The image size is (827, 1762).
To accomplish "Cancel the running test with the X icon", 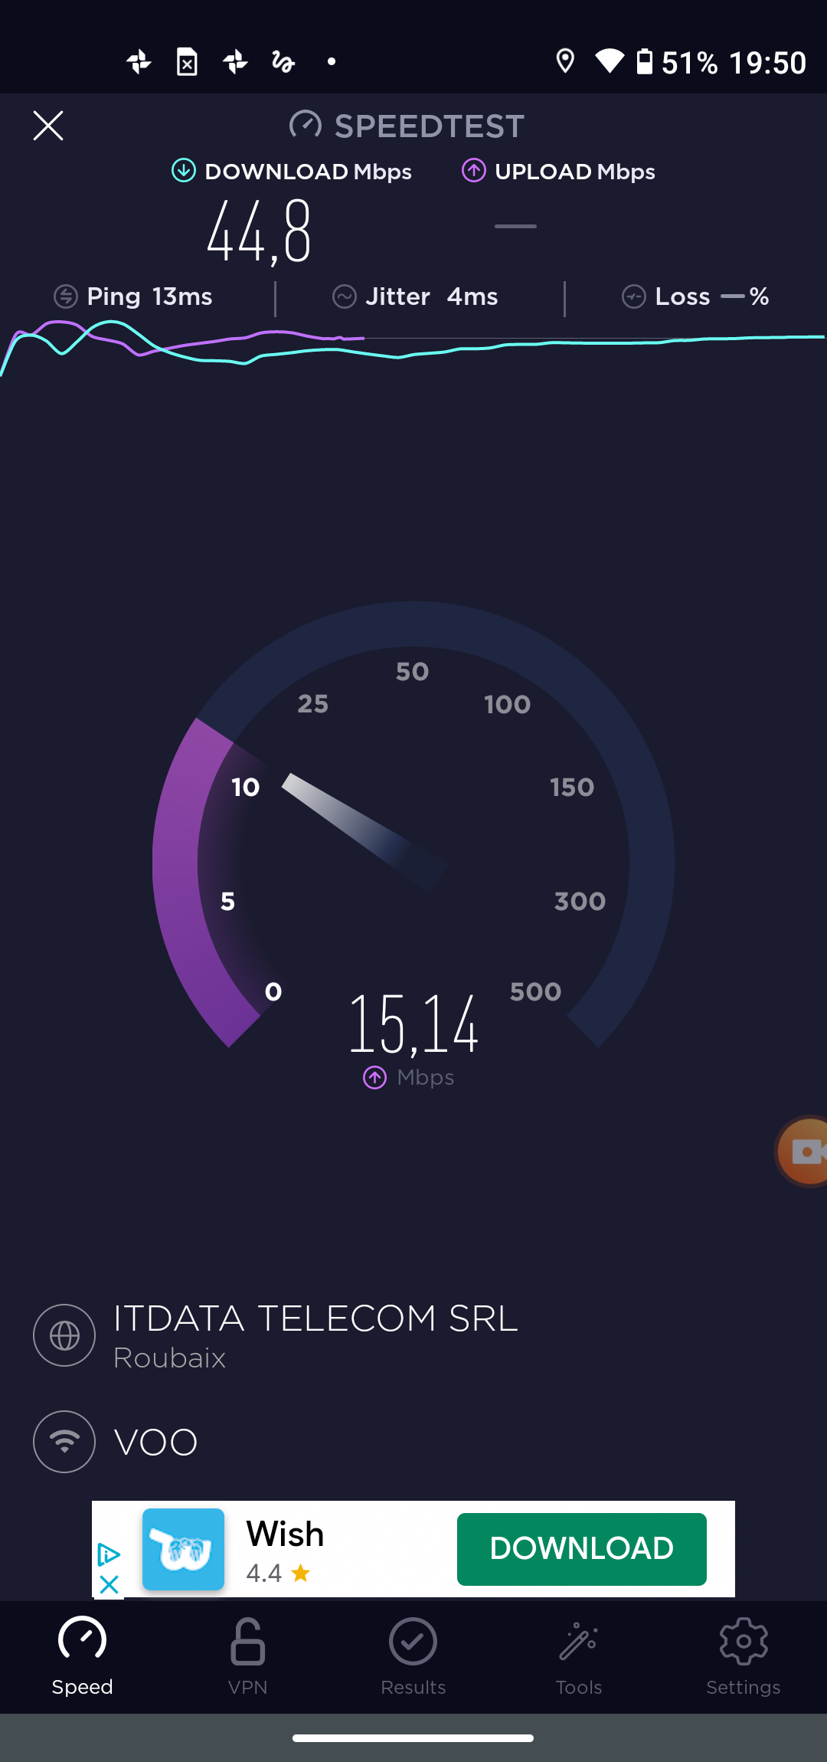I will (48, 126).
